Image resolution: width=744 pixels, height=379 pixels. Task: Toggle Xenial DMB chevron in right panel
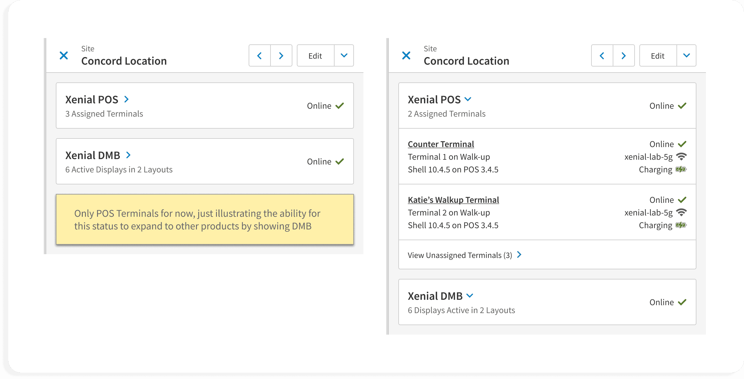click(470, 296)
